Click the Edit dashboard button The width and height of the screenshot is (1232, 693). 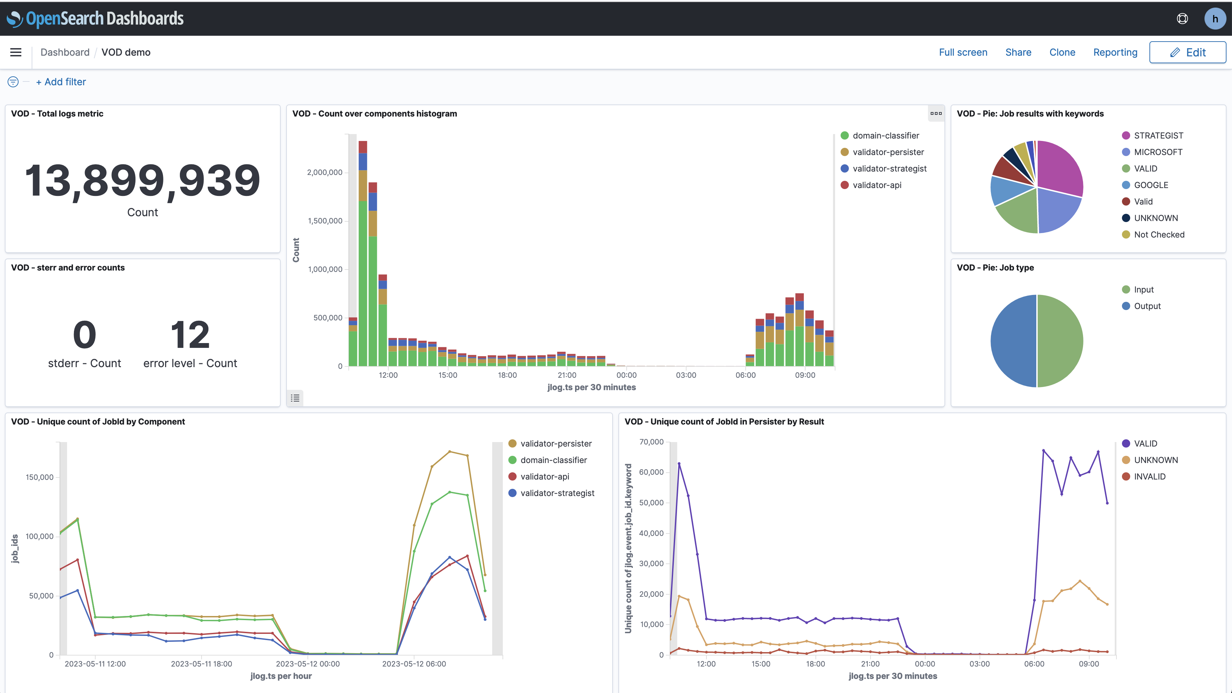pyautogui.click(x=1188, y=52)
